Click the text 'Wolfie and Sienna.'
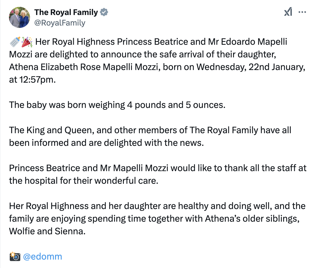The height and width of the screenshot is (268, 315). point(47,231)
